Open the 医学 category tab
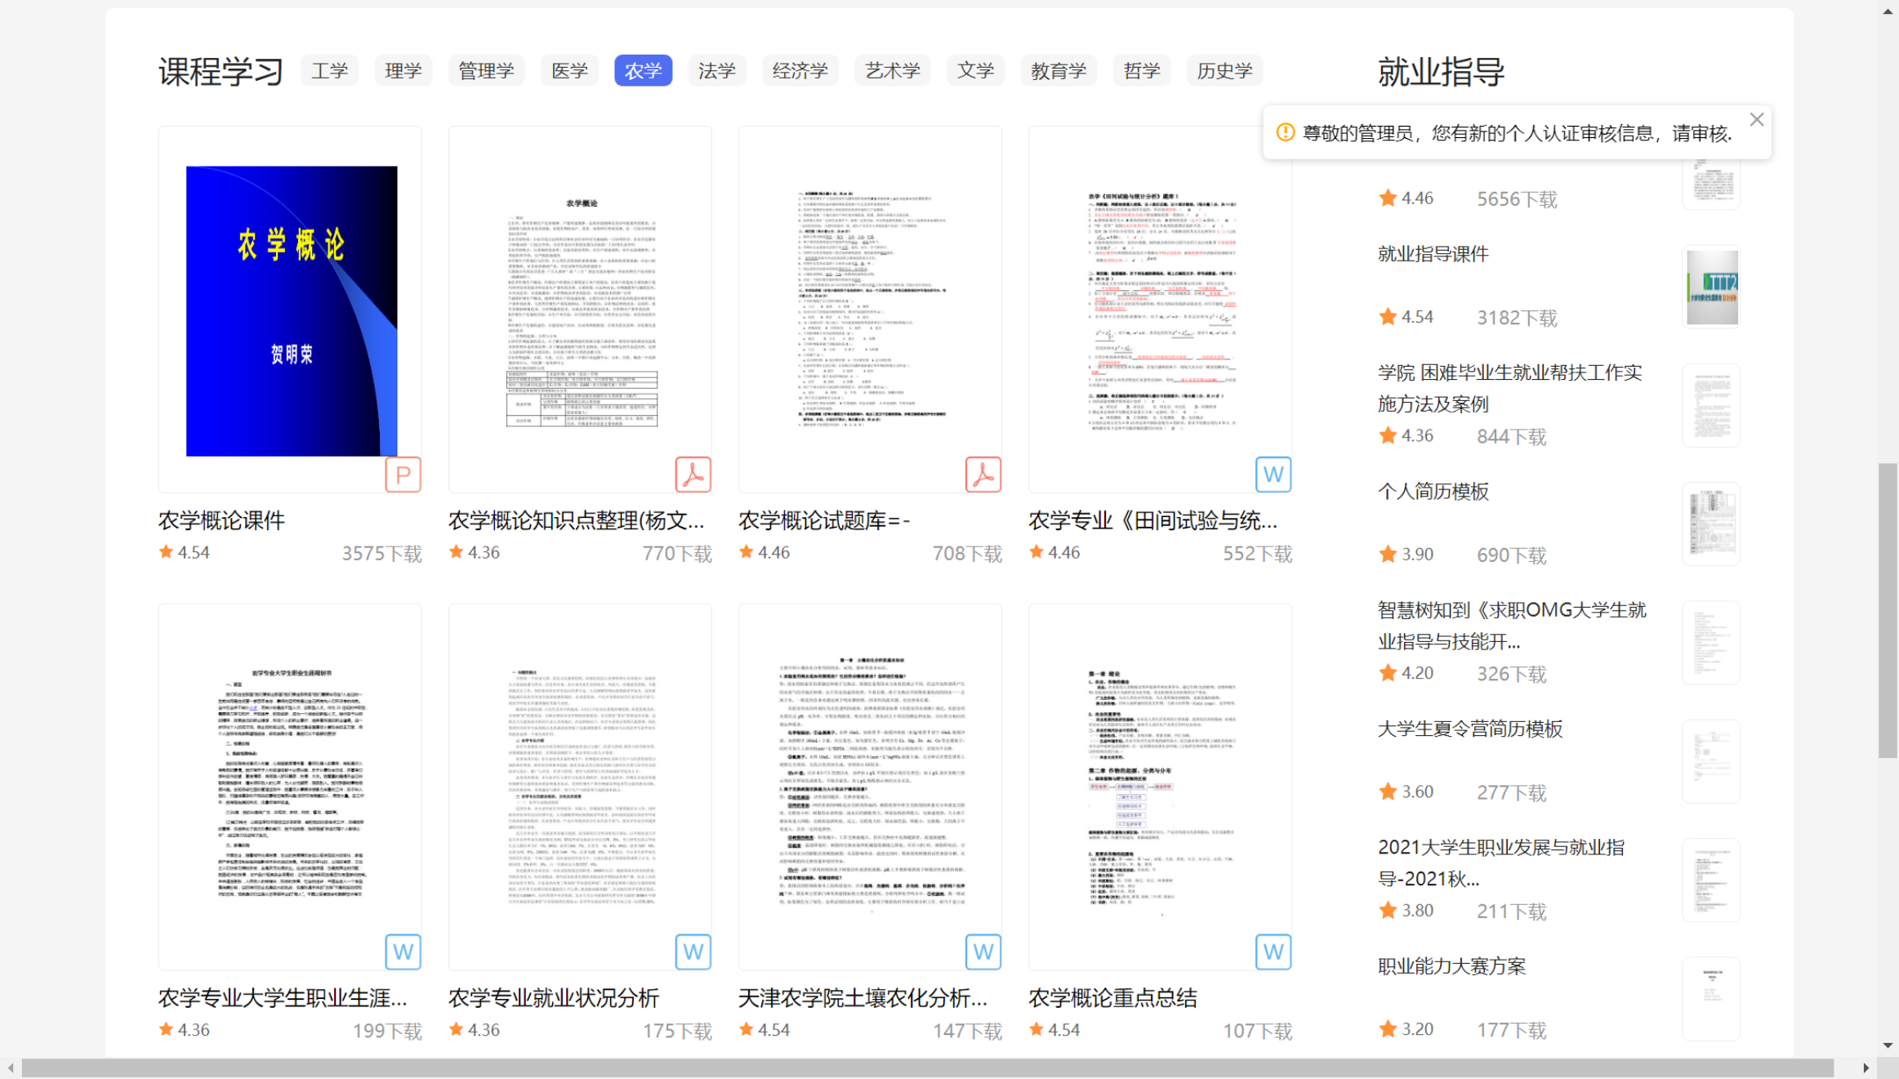This screenshot has width=1899, height=1079. [569, 71]
